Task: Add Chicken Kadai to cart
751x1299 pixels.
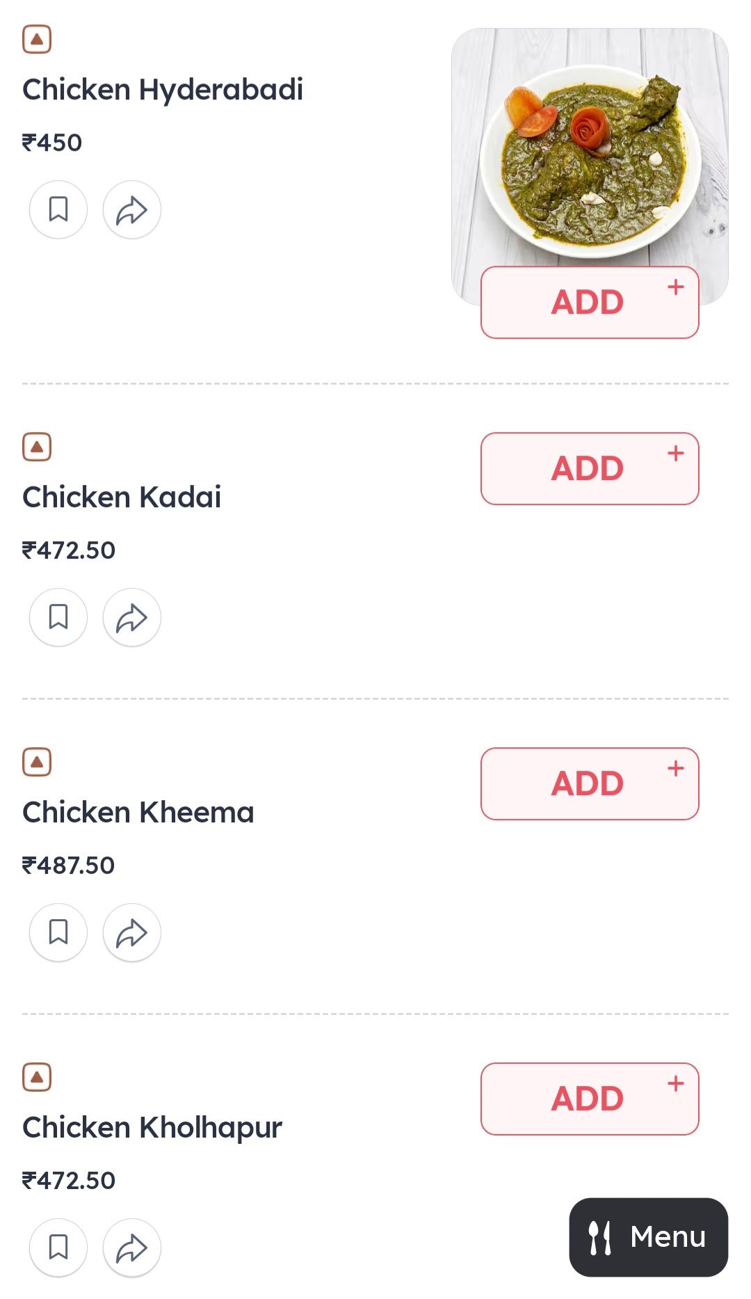Action: point(590,468)
